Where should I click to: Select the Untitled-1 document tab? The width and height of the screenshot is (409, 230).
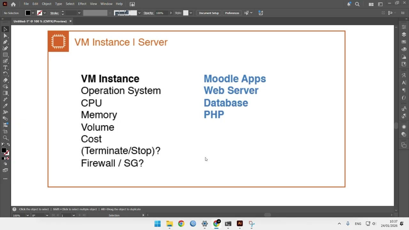40,21
